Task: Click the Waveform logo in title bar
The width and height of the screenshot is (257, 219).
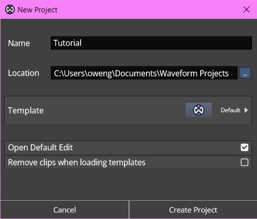Action: 10,9
